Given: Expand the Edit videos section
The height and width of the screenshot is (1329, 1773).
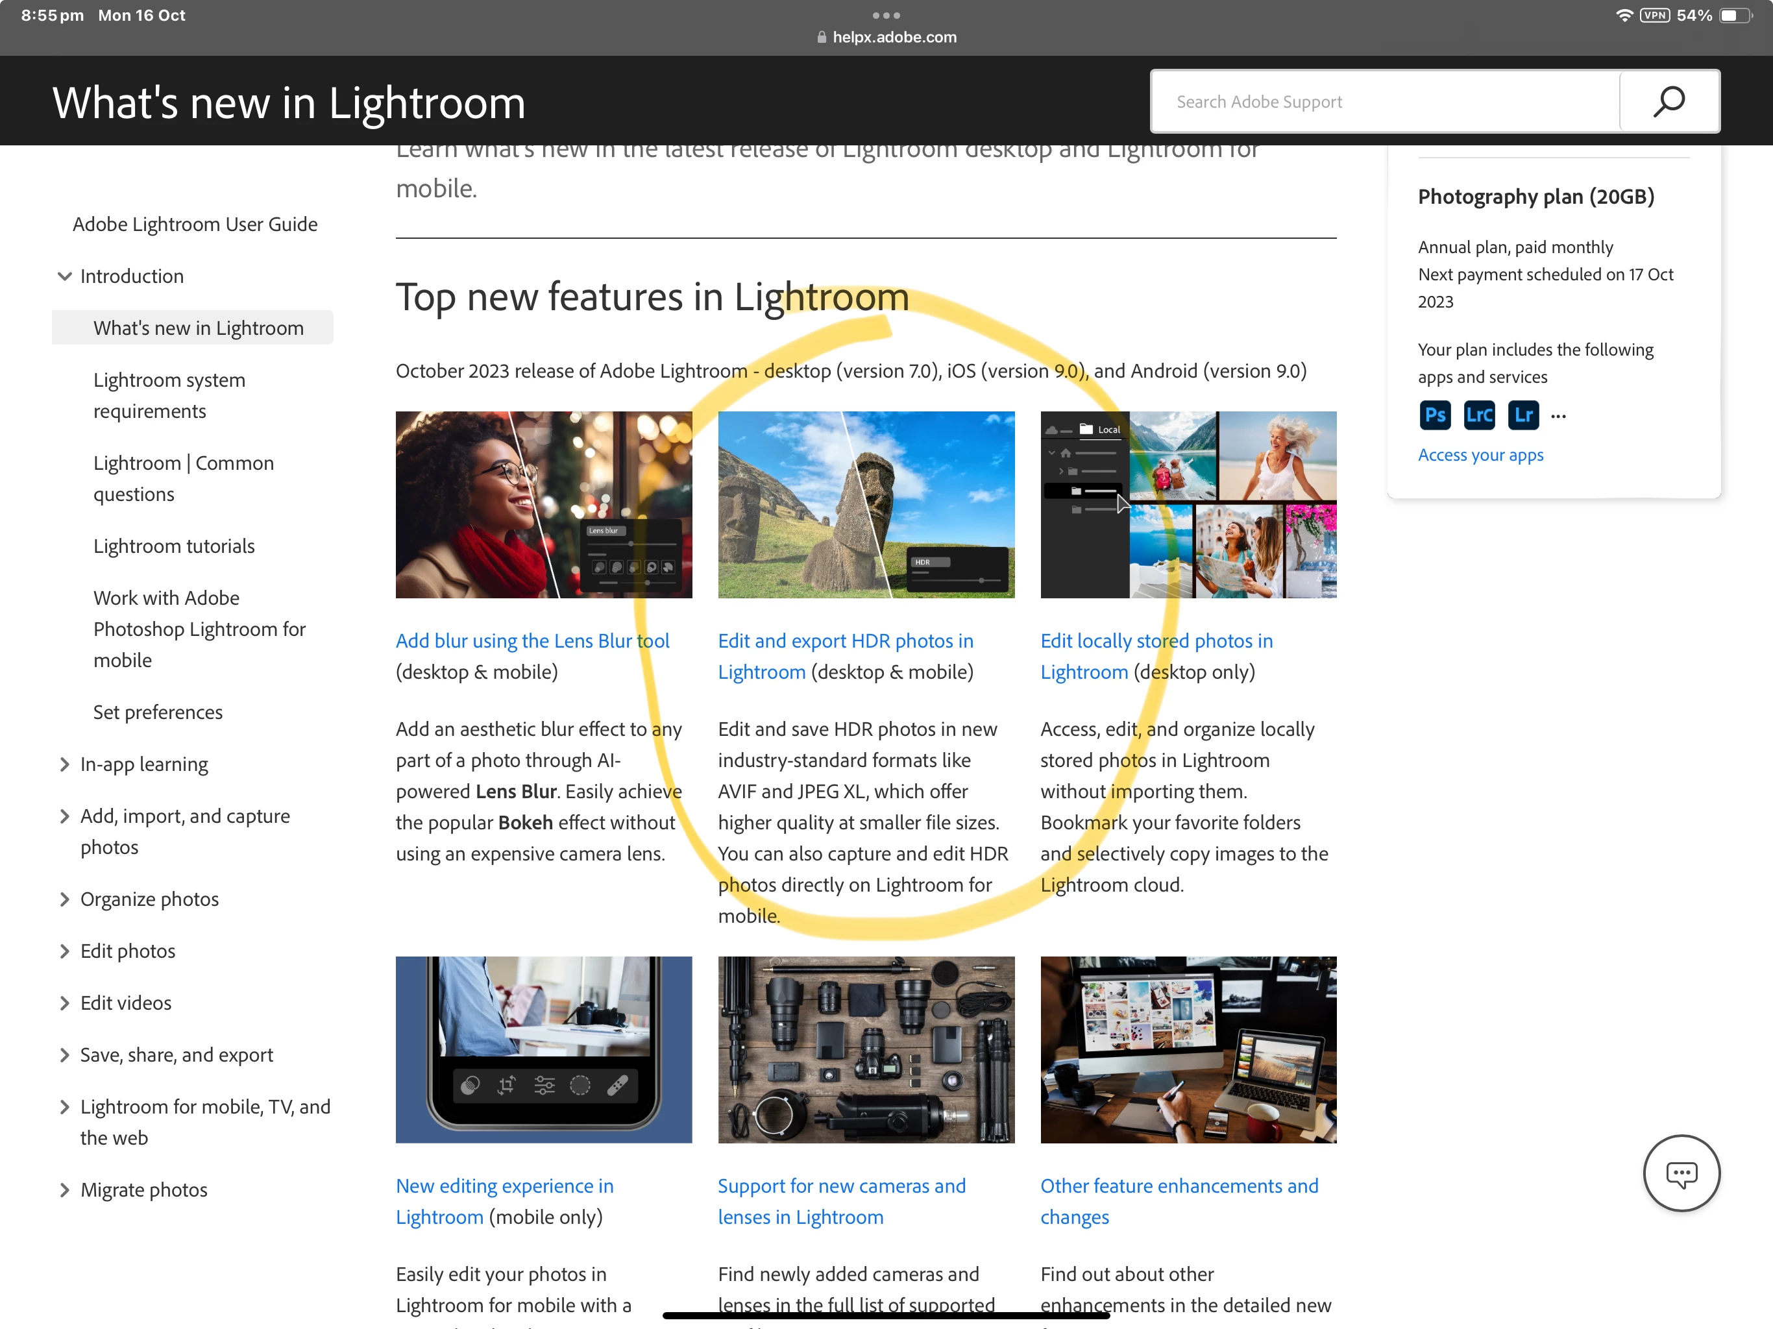Looking at the screenshot, I should (65, 1003).
